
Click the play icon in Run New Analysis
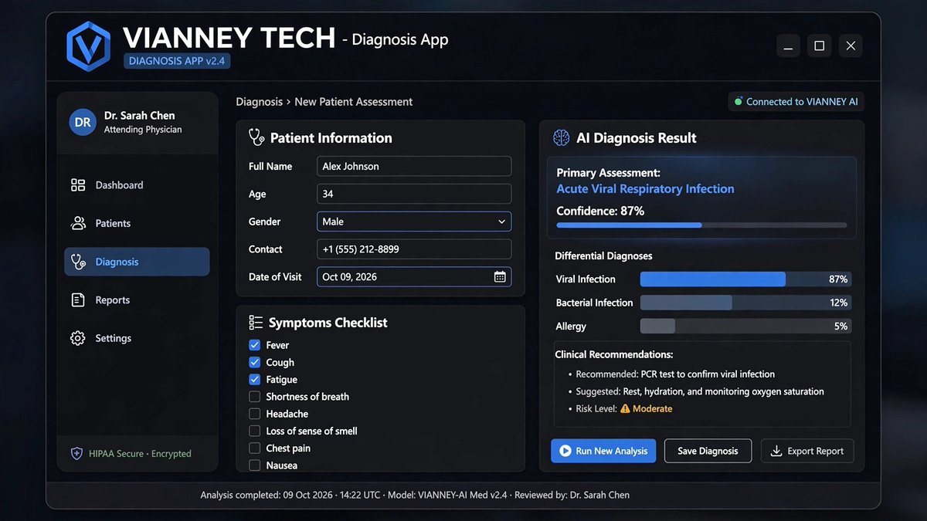(x=565, y=451)
